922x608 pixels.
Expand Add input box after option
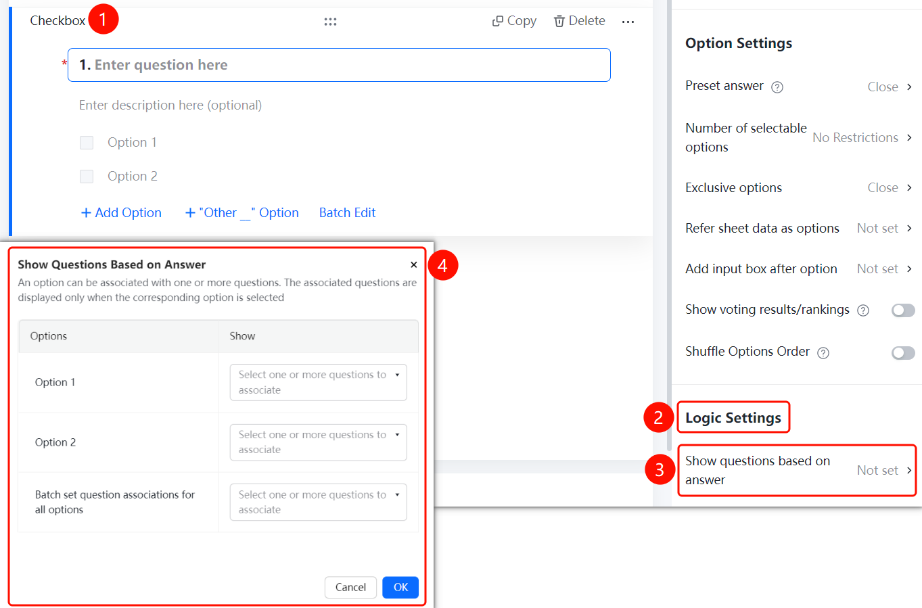tap(798, 268)
